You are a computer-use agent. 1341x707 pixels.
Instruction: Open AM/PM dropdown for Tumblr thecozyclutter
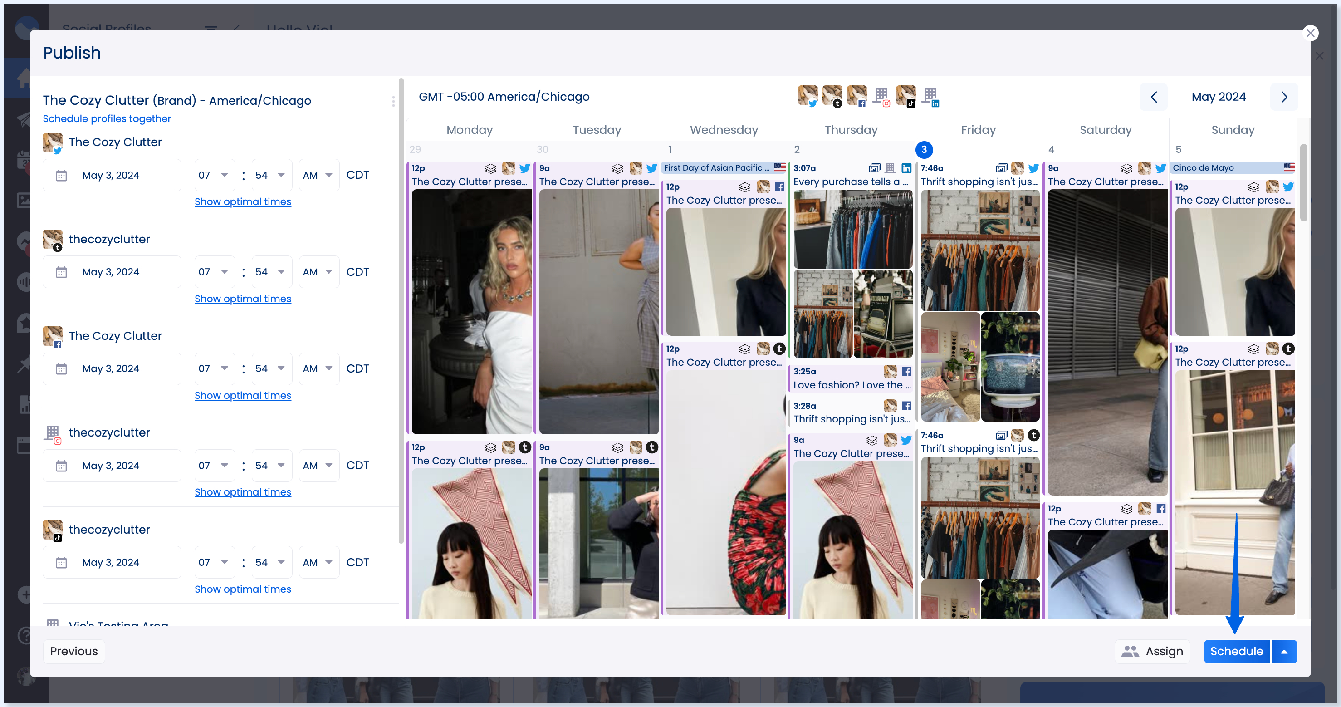(x=319, y=272)
